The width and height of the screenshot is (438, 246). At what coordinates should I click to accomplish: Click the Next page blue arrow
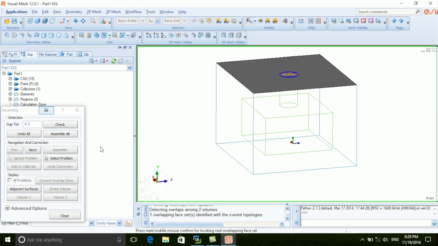click(x=401, y=21)
